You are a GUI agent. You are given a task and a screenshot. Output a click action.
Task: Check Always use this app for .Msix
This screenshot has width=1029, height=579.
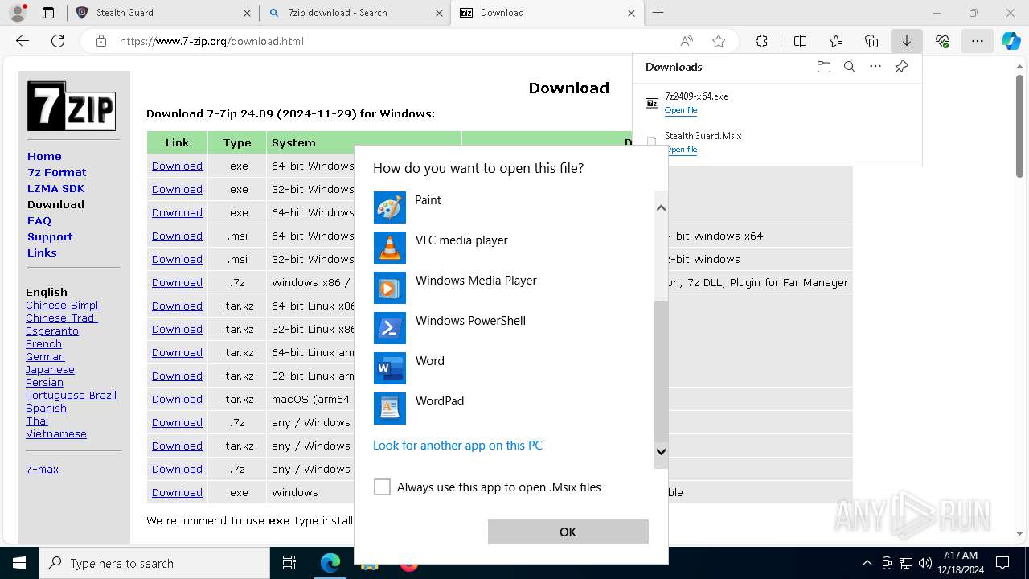point(382,487)
